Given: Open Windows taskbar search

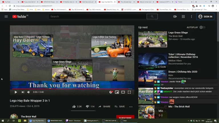Looking at the screenshot, I should pos(8,121).
